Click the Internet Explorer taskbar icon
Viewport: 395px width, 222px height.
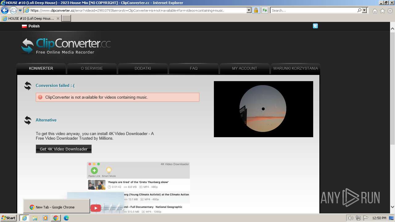tap(24, 218)
